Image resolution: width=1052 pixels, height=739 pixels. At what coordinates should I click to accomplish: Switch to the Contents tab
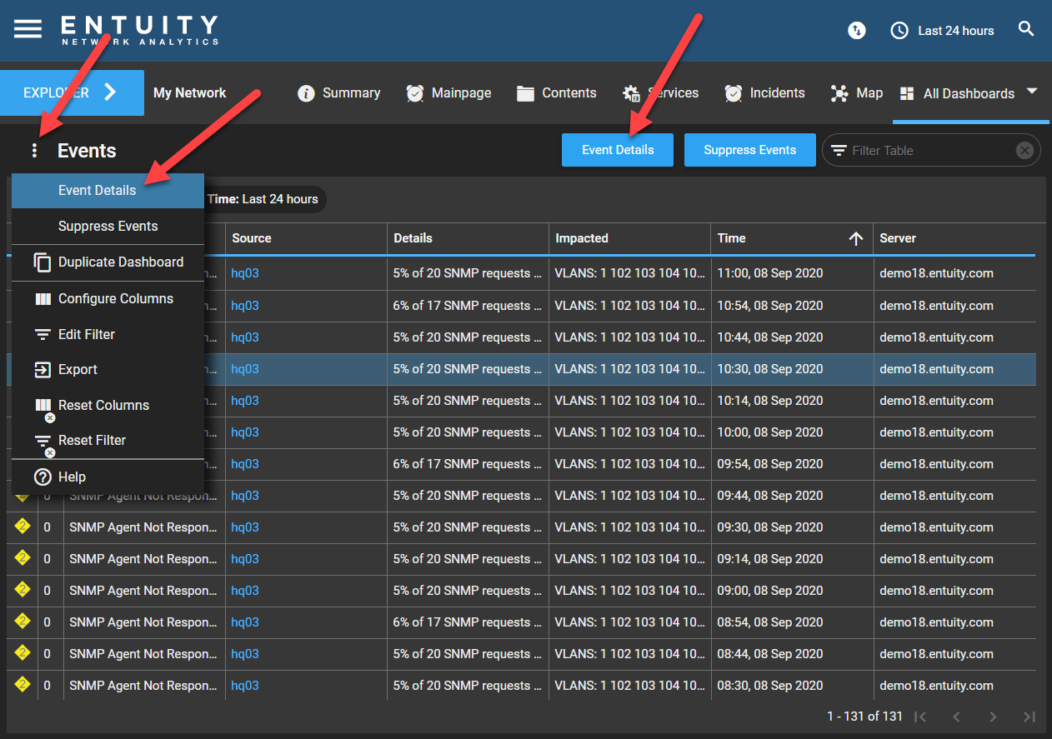click(x=557, y=93)
